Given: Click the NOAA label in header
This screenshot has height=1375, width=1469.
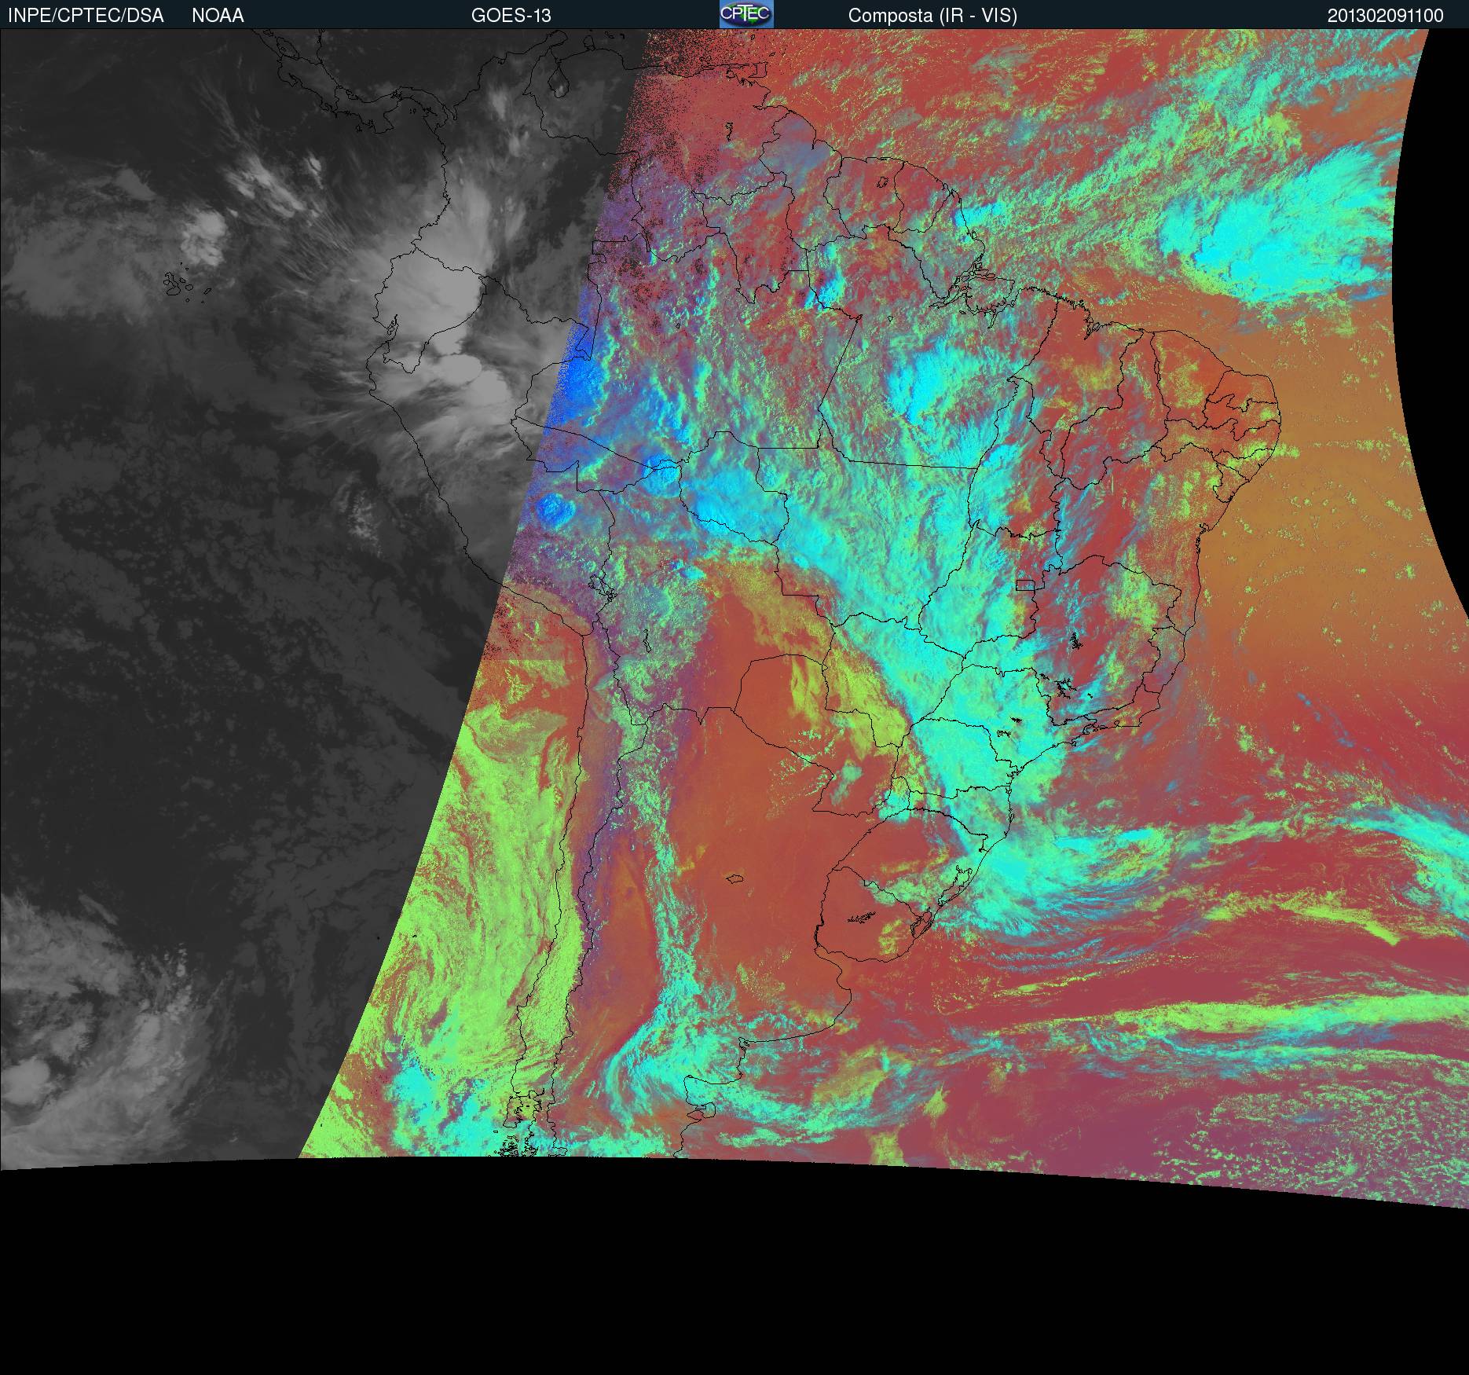Looking at the screenshot, I should pyautogui.click(x=218, y=16).
